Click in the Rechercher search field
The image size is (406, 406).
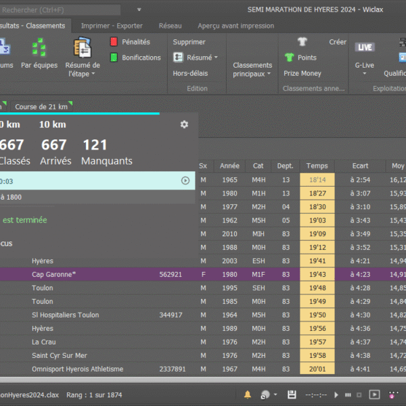[x=60, y=10]
